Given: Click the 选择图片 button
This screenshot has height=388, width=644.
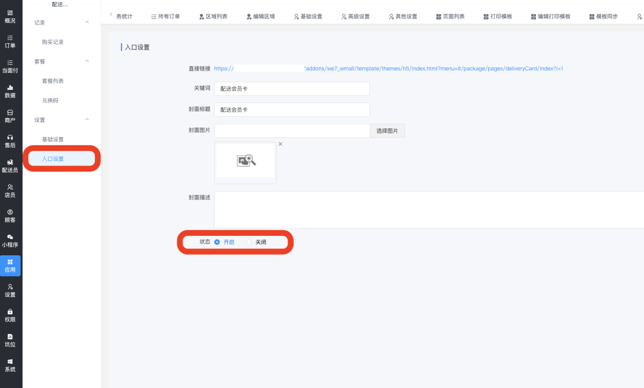Looking at the screenshot, I should point(387,131).
